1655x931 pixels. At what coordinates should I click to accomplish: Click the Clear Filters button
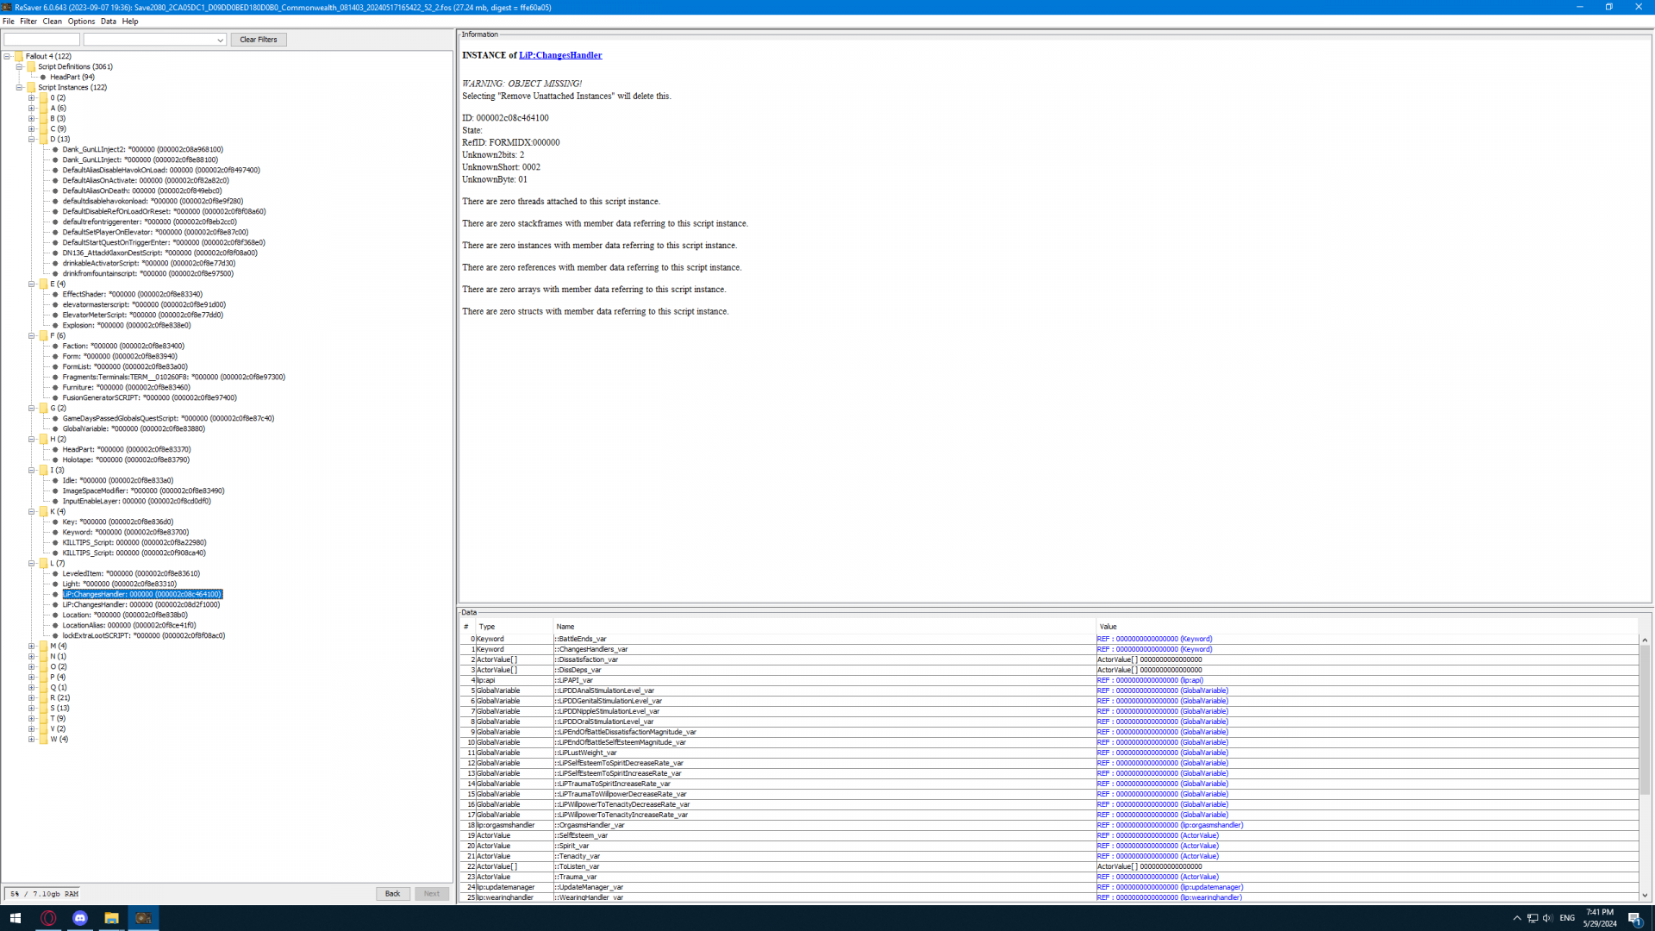pyautogui.click(x=258, y=40)
